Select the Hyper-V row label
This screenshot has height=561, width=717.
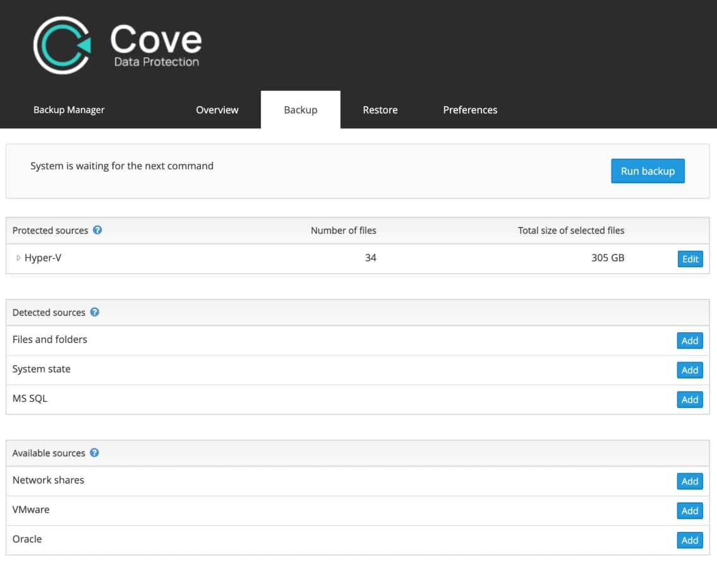coord(43,258)
